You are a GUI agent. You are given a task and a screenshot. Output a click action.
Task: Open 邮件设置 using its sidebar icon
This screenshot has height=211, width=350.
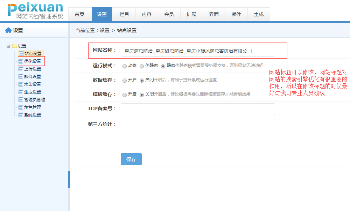click(21, 76)
